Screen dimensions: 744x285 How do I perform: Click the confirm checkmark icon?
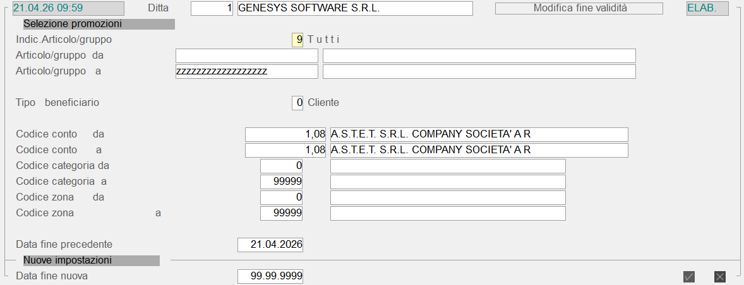click(x=689, y=277)
